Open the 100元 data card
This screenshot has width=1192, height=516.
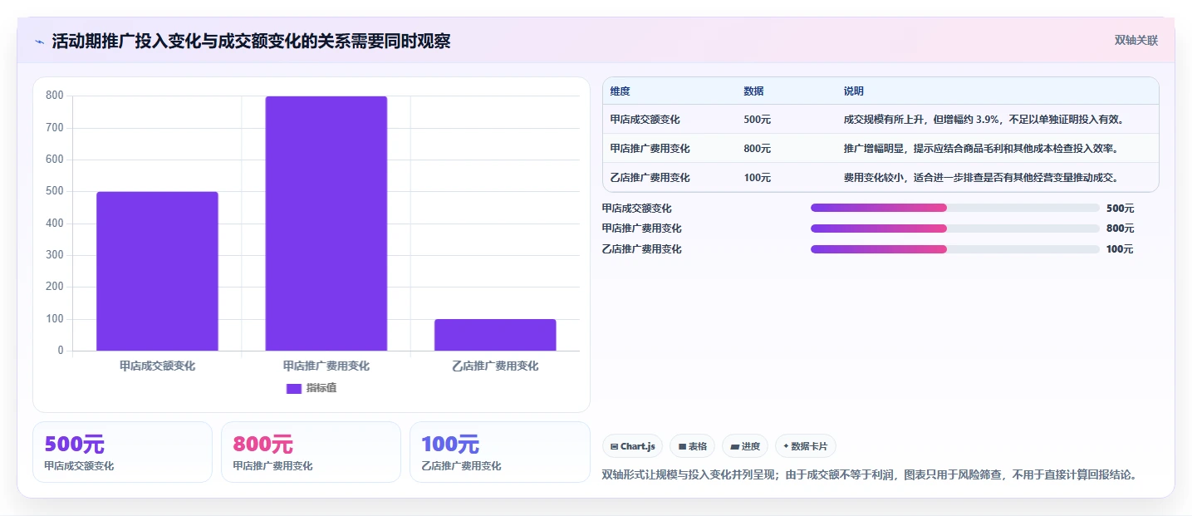pos(499,452)
